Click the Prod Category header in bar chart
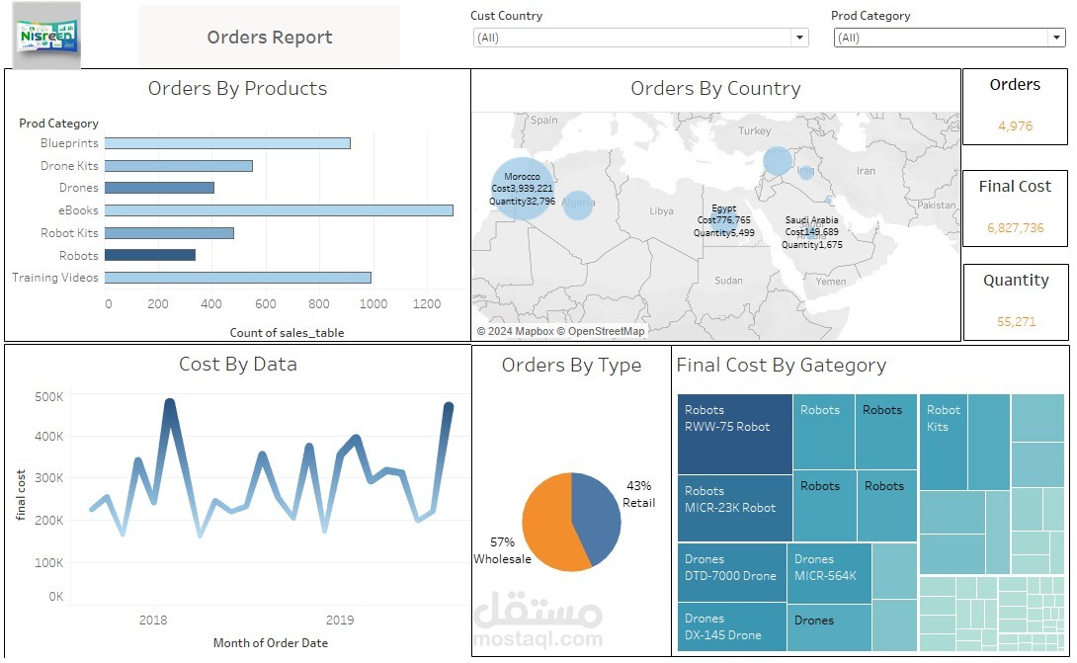The width and height of the screenshot is (1077, 663). pyautogui.click(x=58, y=123)
